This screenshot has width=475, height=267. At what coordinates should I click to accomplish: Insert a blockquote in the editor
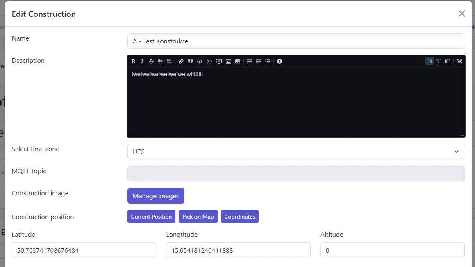[x=190, y=61]
